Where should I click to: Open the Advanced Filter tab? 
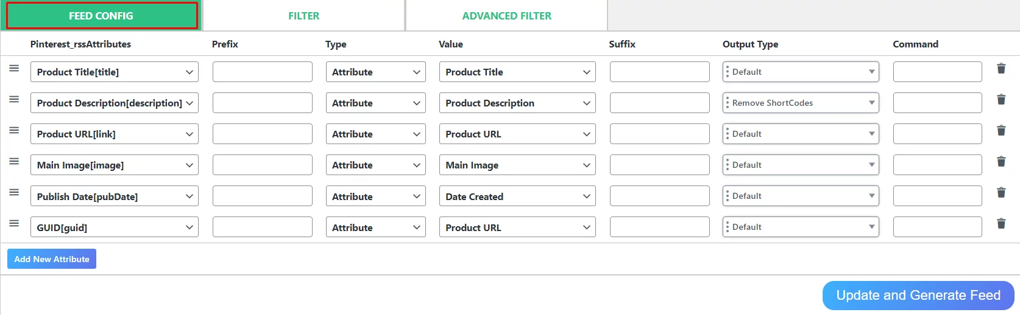(506, 16)
